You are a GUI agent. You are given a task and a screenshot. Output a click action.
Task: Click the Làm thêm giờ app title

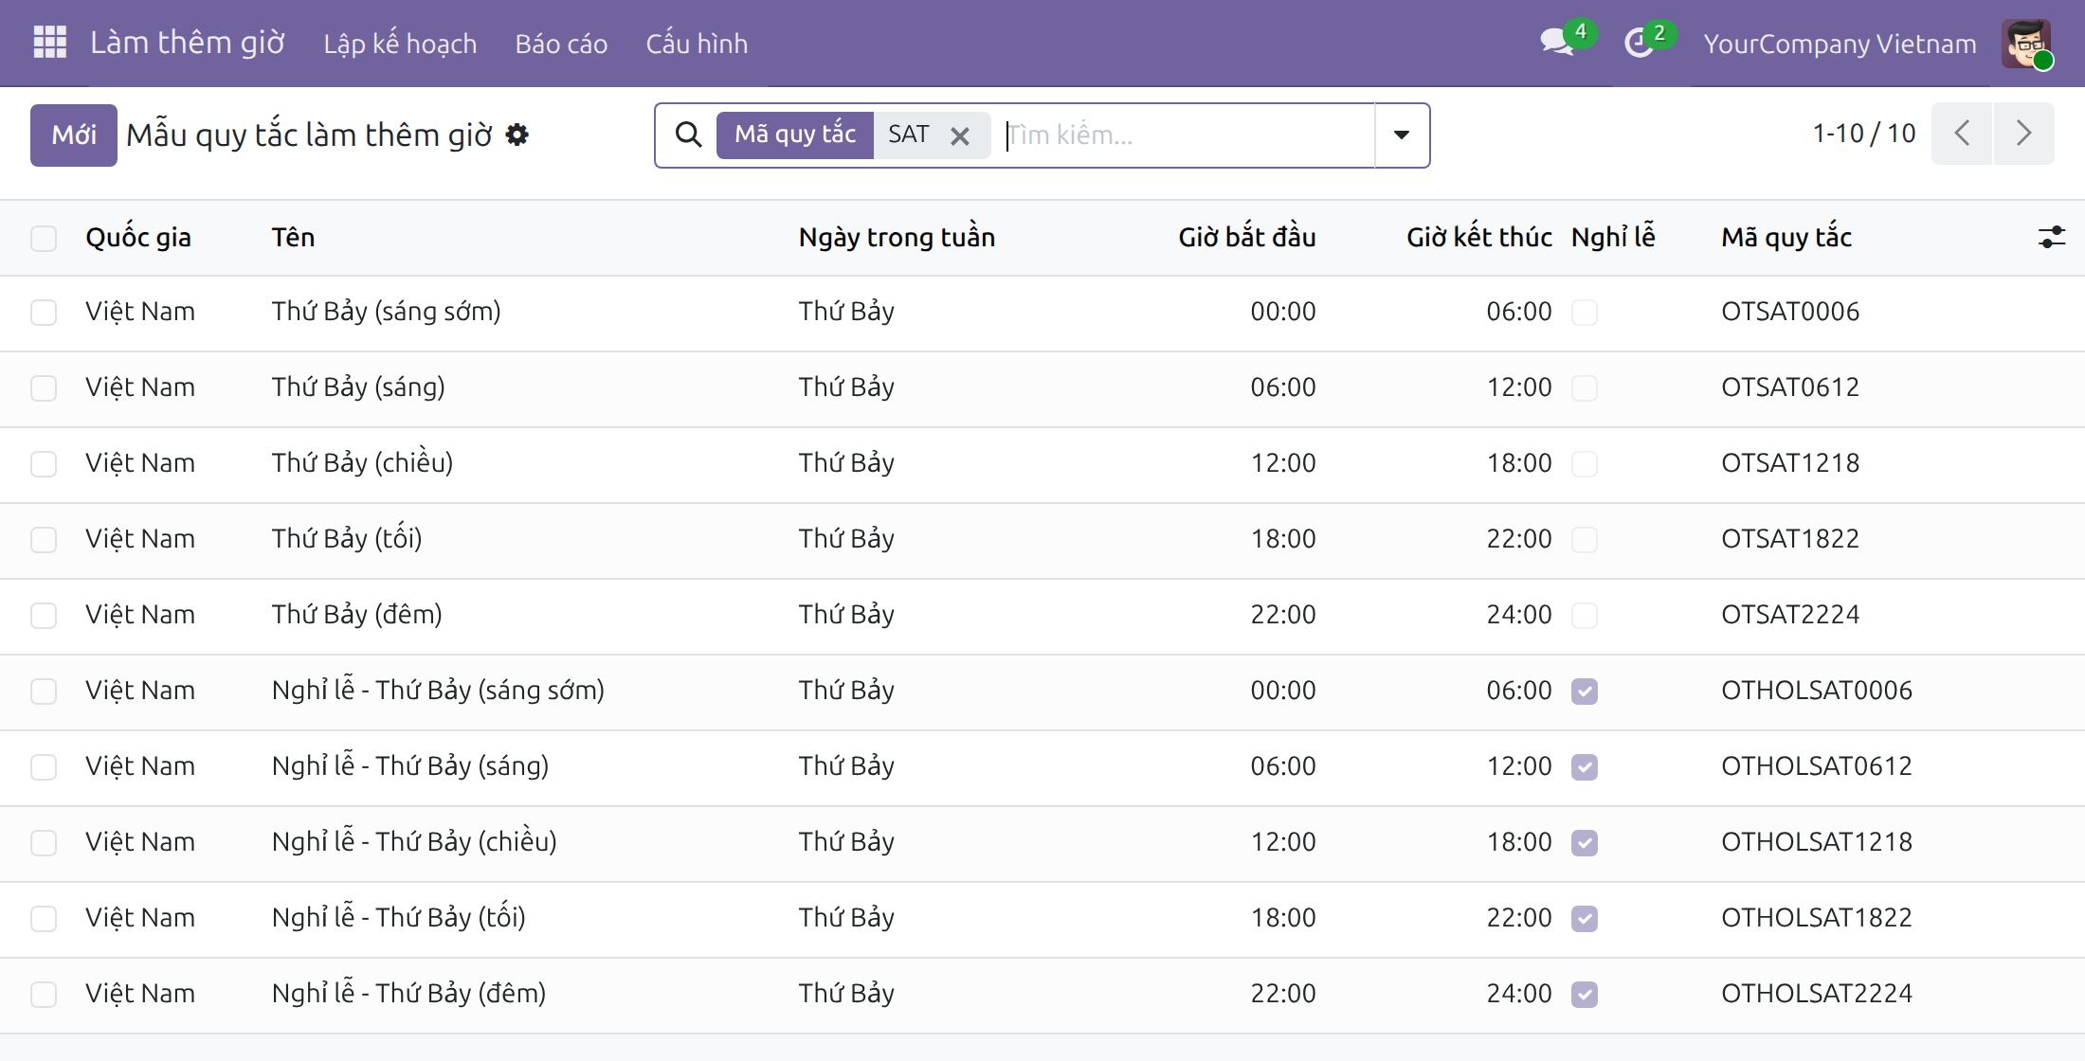tap(188, 43)
